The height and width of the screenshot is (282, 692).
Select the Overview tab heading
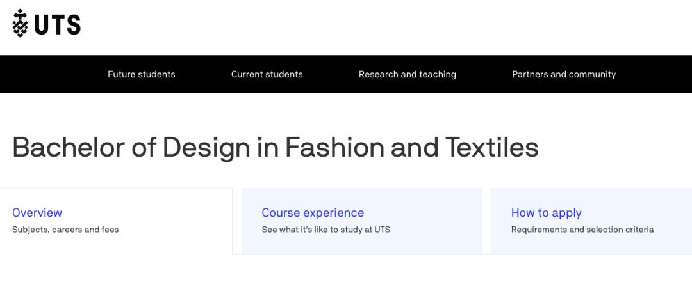[x=37, y=213]
